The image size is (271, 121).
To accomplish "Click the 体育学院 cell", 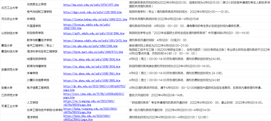I will (44, 73).
